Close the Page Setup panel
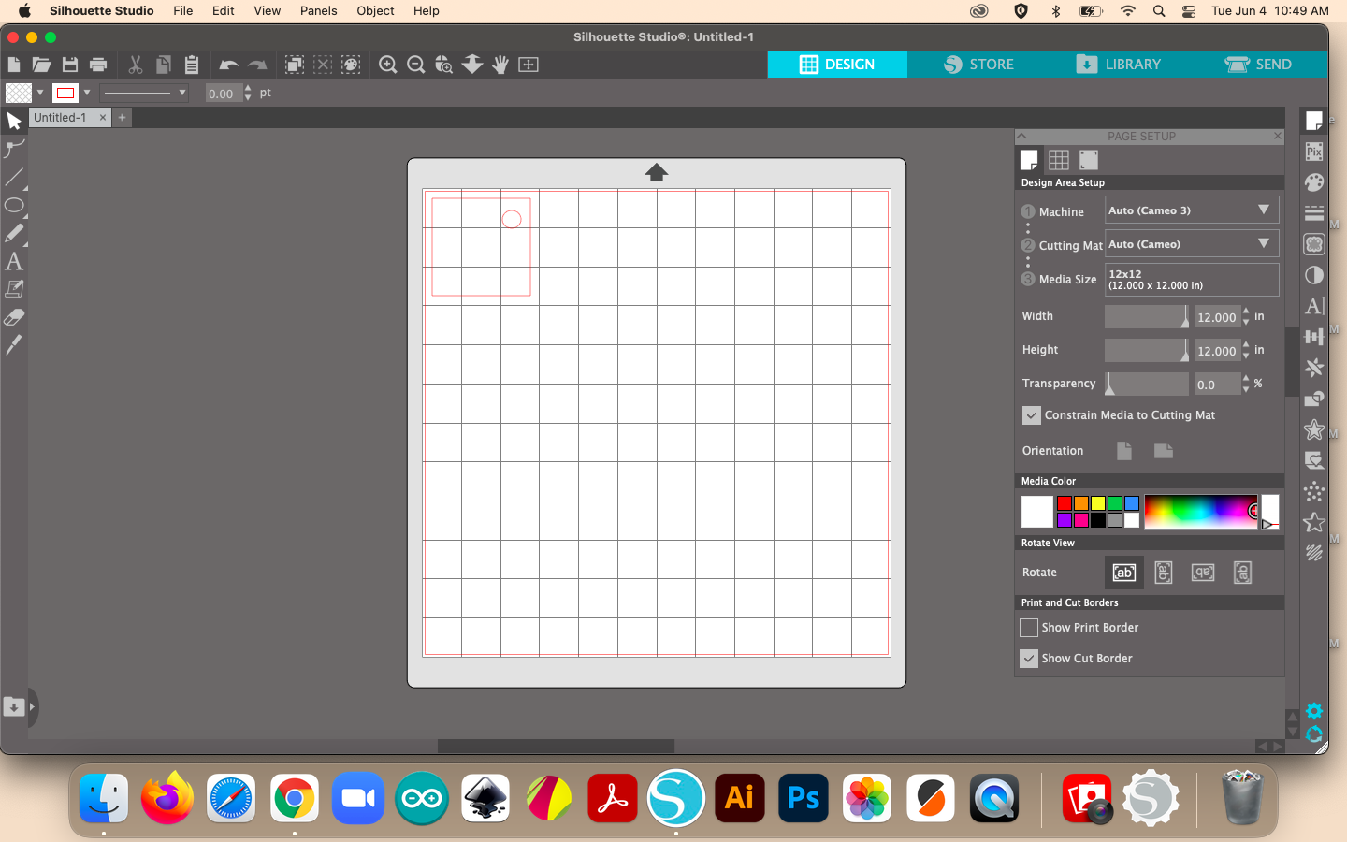Viewport: 1347px width, 842px height. tap(1278, 137)
